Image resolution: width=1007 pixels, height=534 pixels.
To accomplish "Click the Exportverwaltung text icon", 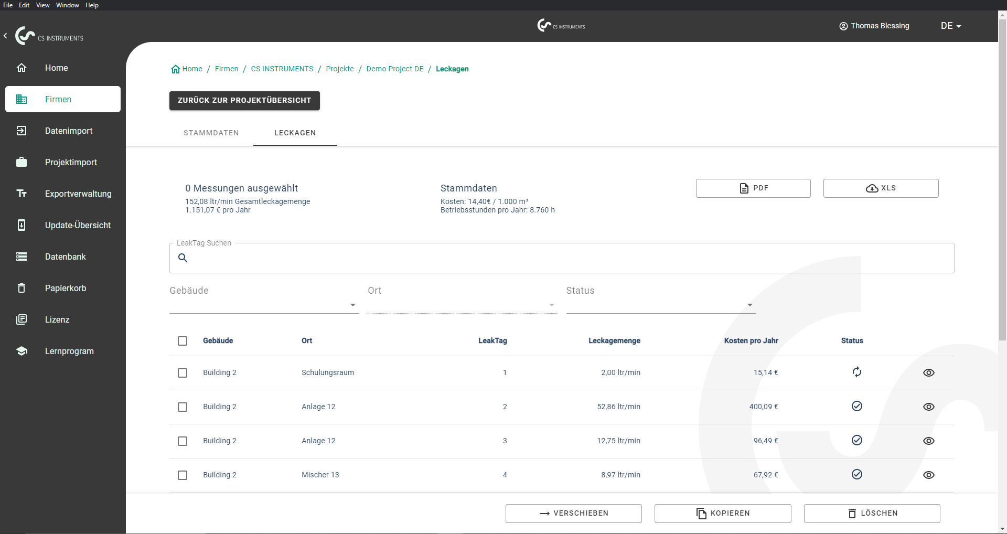I will tap(22, 194).
